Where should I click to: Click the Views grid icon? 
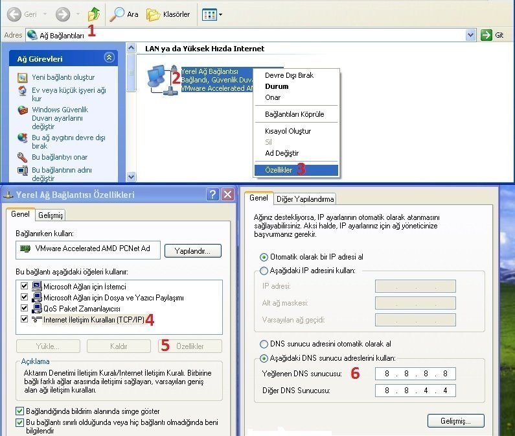(209, 14)
